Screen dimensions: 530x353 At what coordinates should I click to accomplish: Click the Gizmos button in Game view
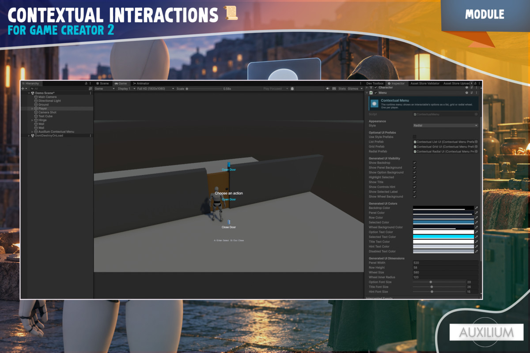(x=353, y=89)
